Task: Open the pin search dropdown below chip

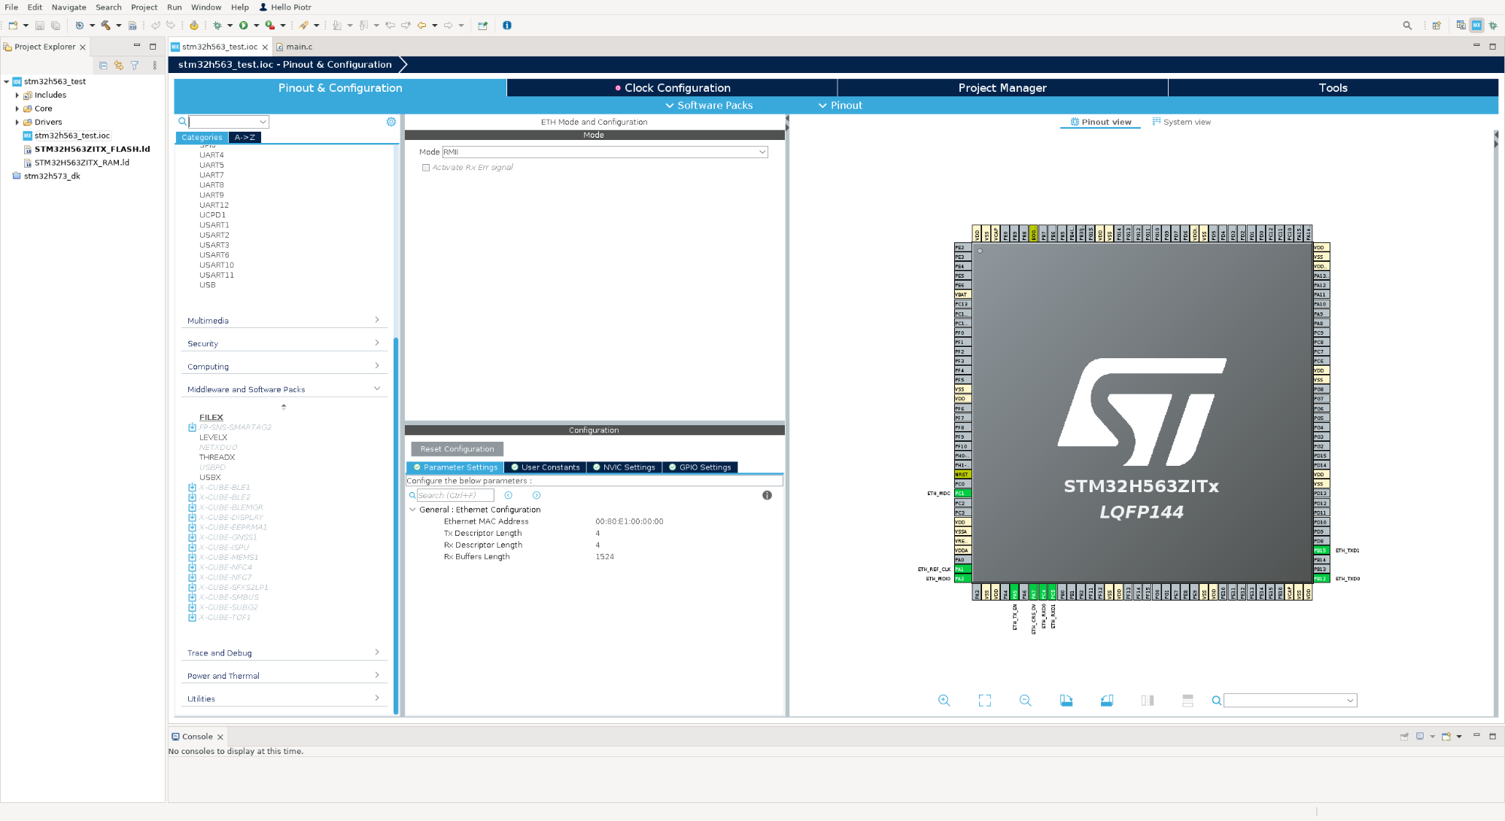Action: click(x=1351, y=701)
